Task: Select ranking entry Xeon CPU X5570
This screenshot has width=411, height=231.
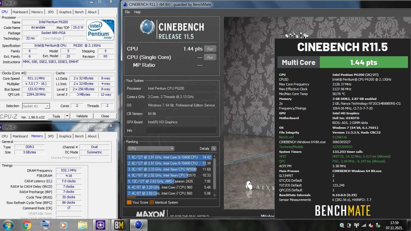Action: (170, 175)
